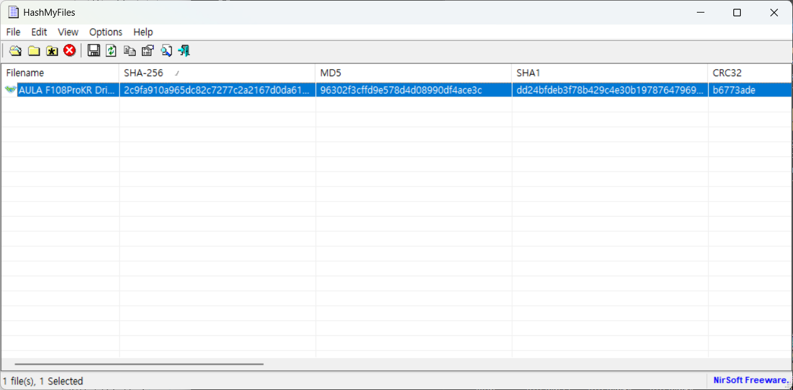Exit HashMyFiles via the door icon
Screen dimensions: 793x390
coord(183,50)
